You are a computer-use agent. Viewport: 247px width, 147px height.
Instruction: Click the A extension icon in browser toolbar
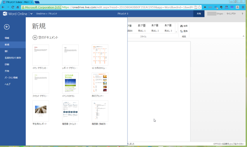pyautogui.click(x=237, y=7)
